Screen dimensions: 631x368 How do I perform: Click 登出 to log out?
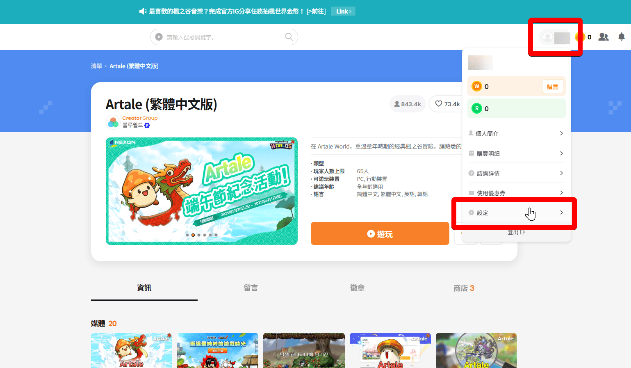[516, 232]
